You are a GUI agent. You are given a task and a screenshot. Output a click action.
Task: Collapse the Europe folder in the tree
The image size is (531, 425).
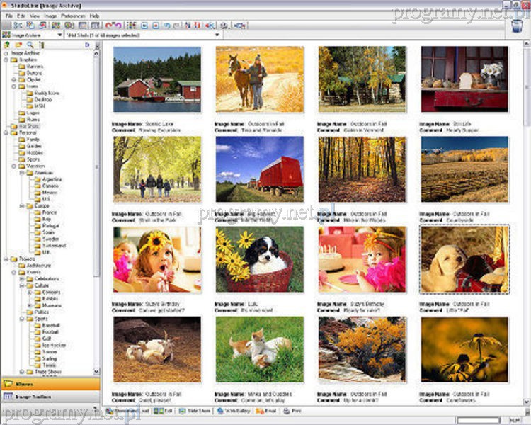coord(22,205)
